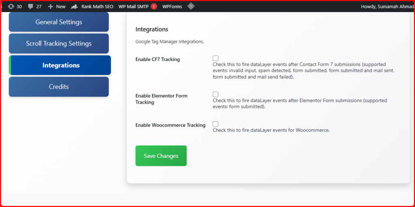415x207 pixels.
Task: Click the dataLayer events for Woocommerce text
Action: pyautogui.click(x=271, y=130)
